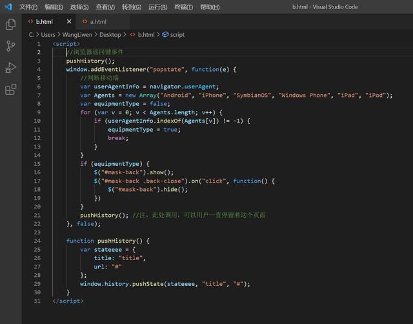Screen dimensions: 413x324
Task: Click the WangLiwen breadcrumb segment
Action: tap(77, 34)
